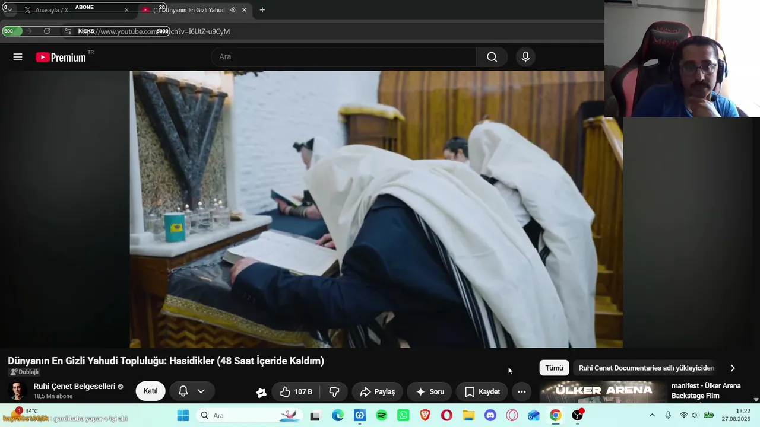Open Ruhi Çenet Belgeselleri channel name
The image size is (760, 427).
pyautogui.click(x=74, y=387)
